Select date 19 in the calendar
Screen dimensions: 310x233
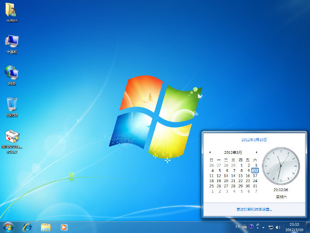[x=219, y=181]
